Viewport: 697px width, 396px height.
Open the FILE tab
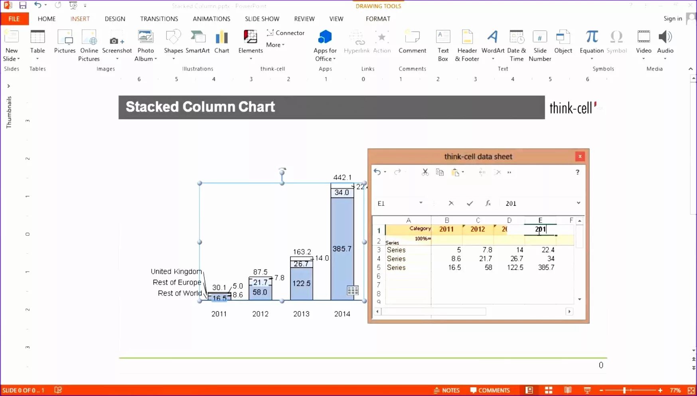(14, 19)
